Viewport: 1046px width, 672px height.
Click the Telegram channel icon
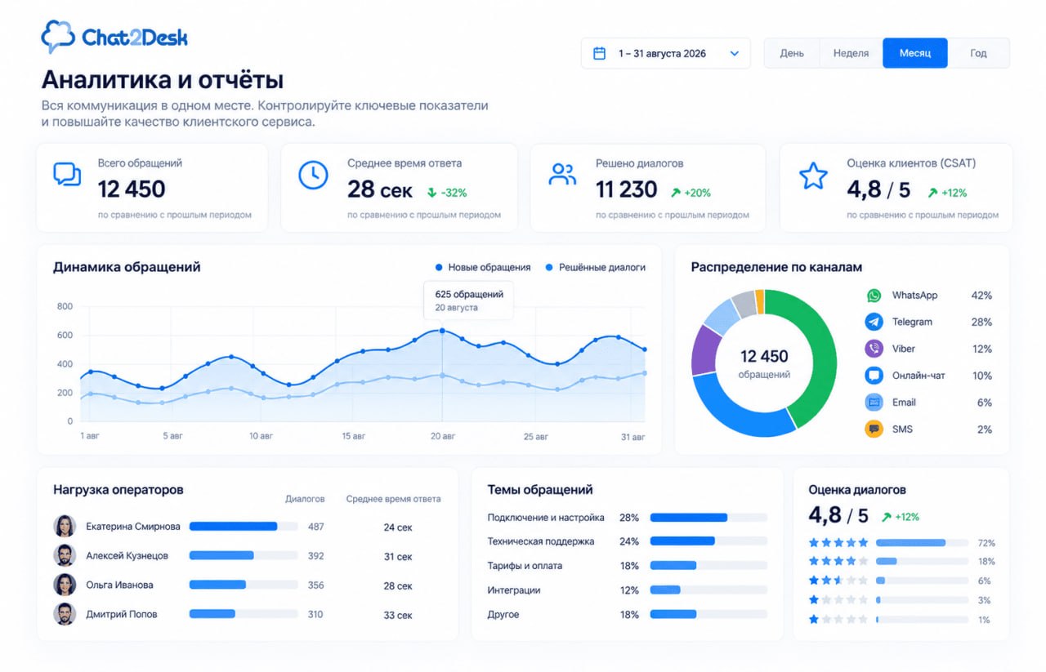coord(874,322)
